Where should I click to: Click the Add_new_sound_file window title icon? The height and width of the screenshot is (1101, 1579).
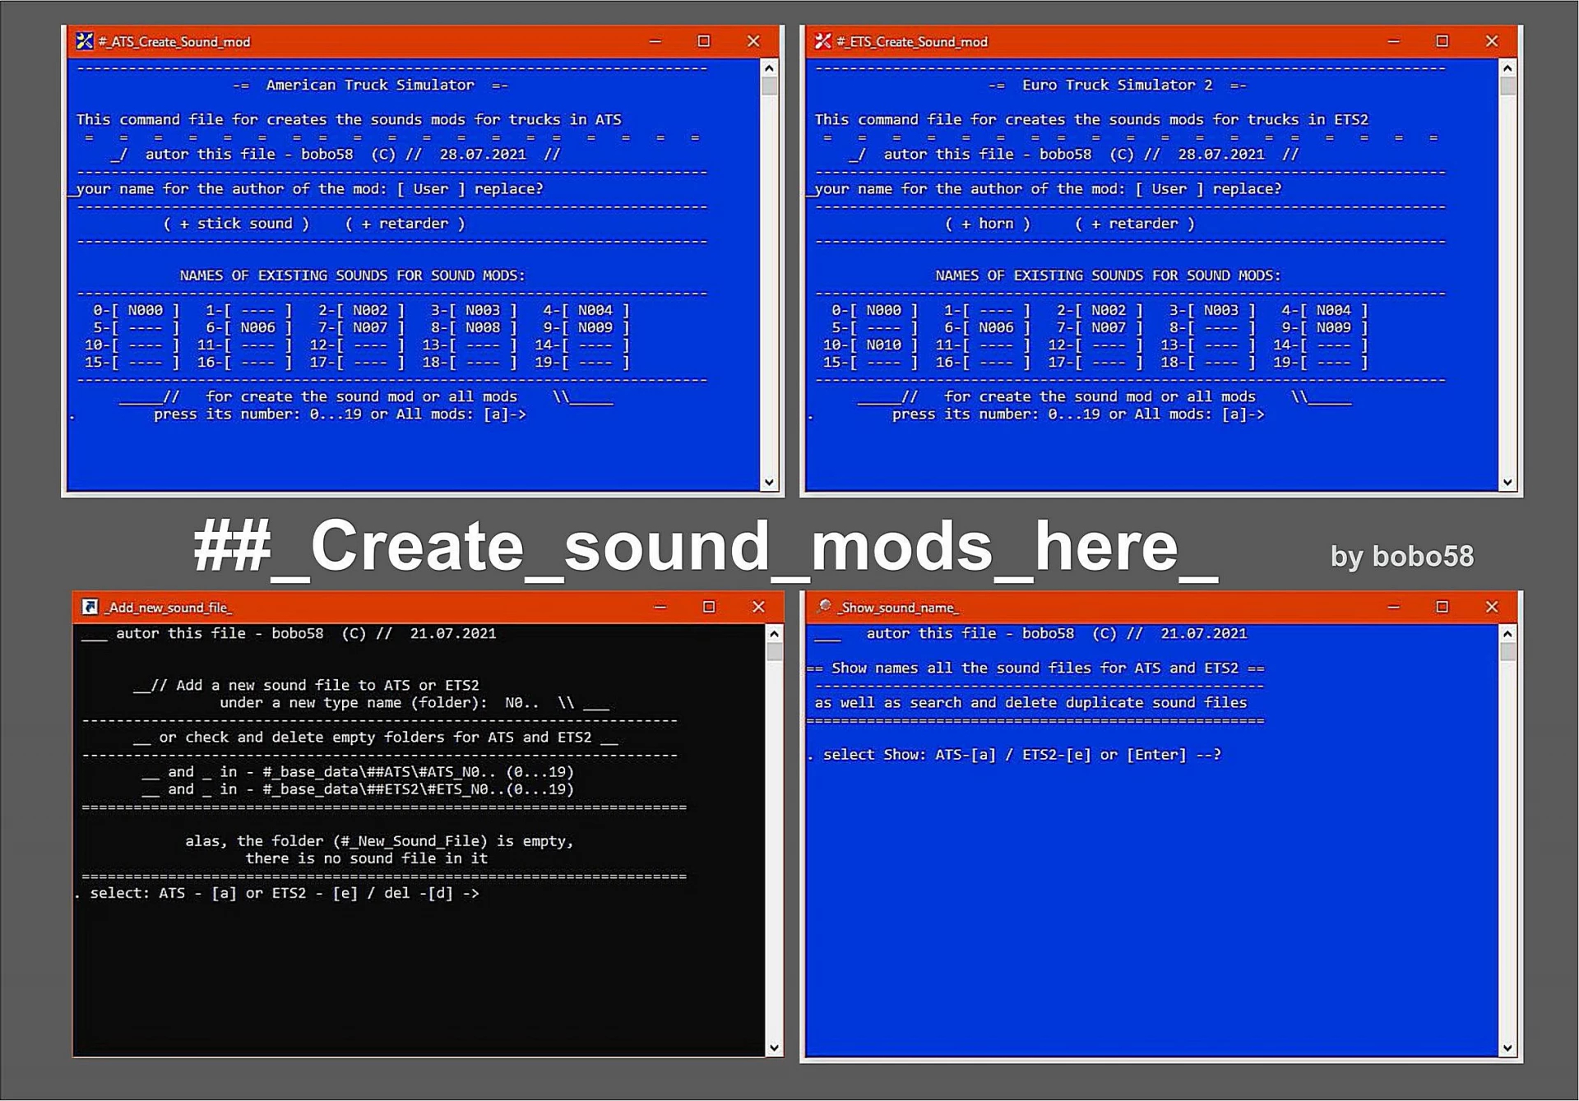[90, 607]
